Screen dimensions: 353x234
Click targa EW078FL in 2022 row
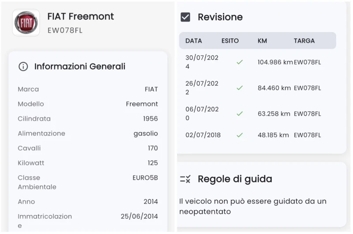(307, 88)
